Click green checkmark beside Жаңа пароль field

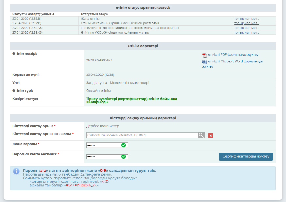coord(123,145)
